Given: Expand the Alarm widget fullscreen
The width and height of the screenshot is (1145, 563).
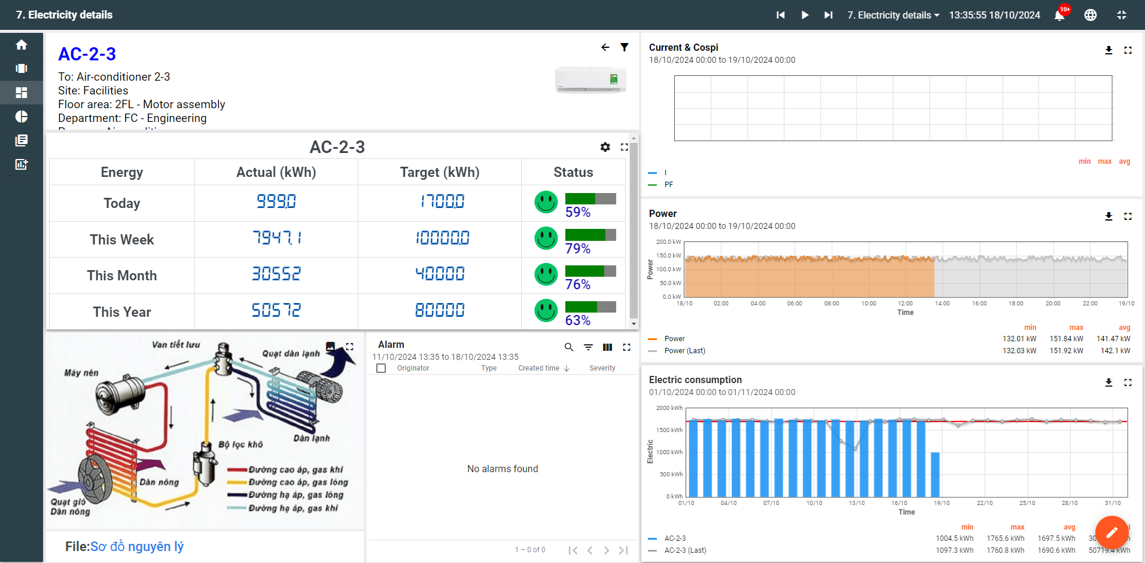Looking at the screenshot, I should 626,347.
